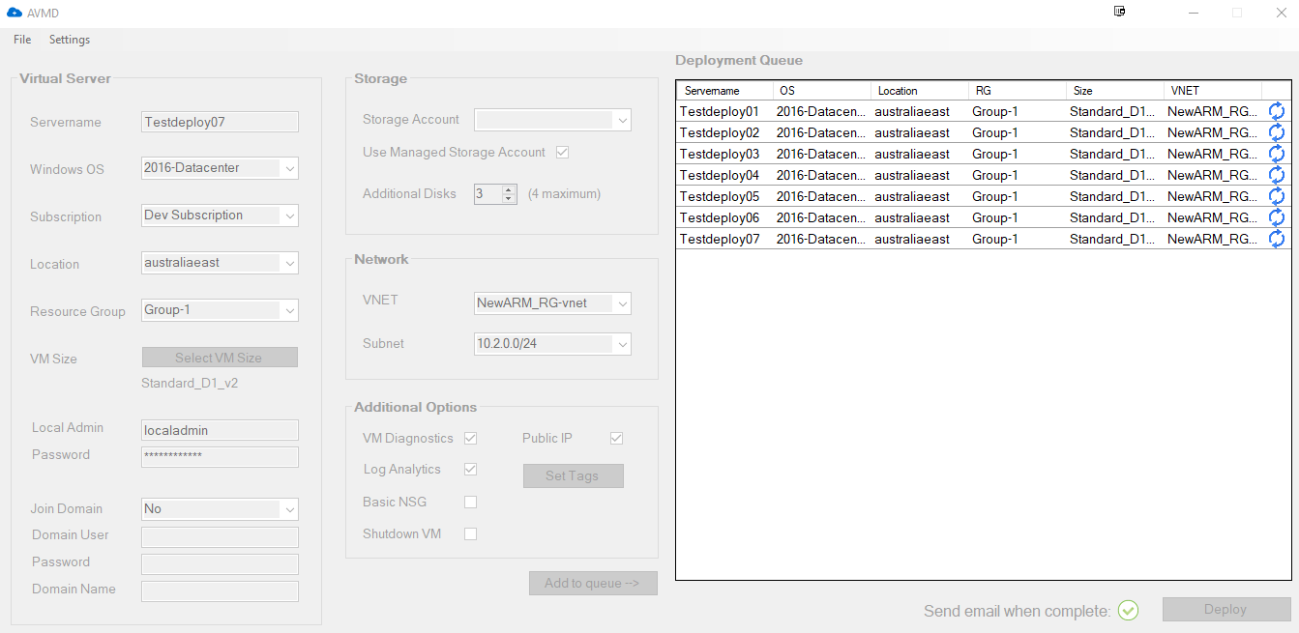Screen dimensions: 1299x633
Task: Enable the Shutdown VM checkbox
Action: (470, 534)
